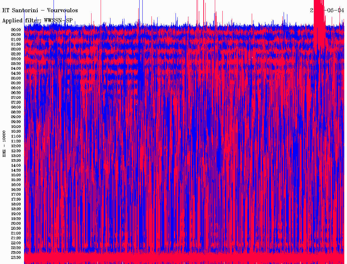The height and width of the screenshot is (264, 347).
Task: Click the 08:00 time label
Action: point(16,107)
